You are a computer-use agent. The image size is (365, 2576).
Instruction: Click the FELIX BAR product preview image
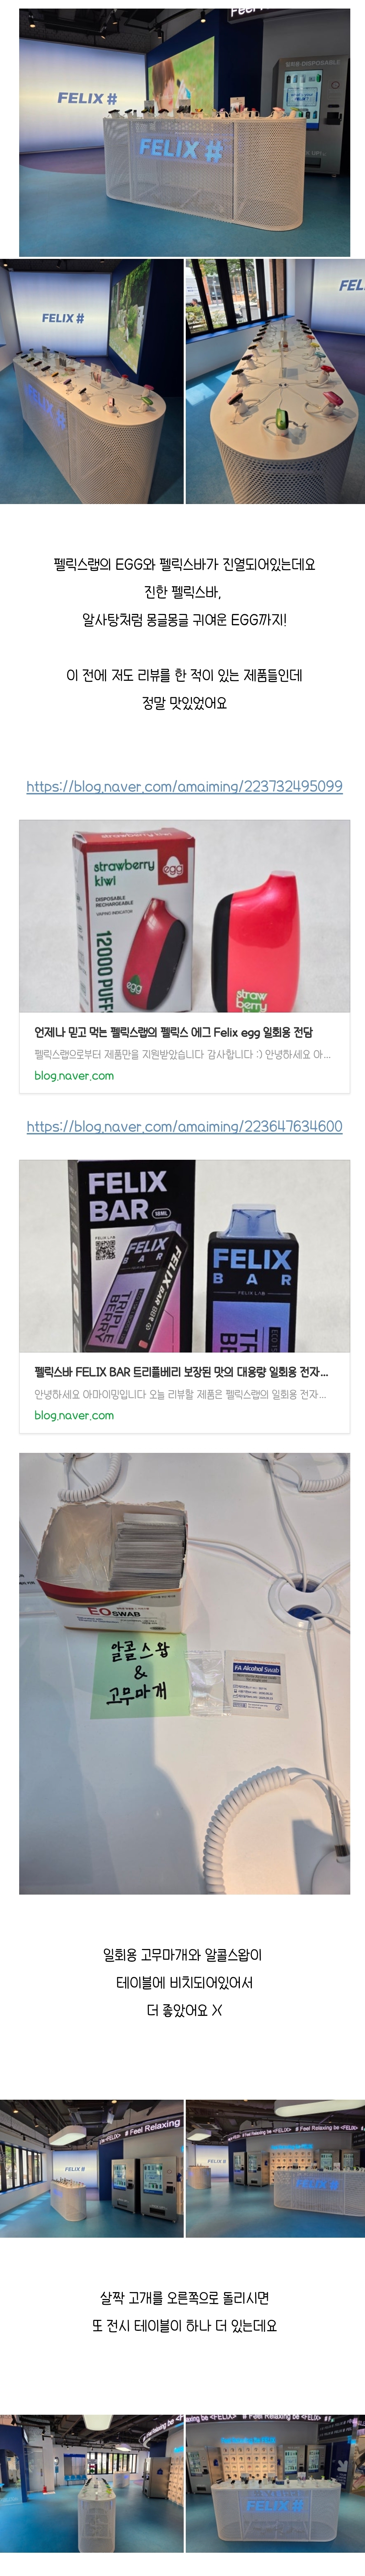(x=184, y=1256)
